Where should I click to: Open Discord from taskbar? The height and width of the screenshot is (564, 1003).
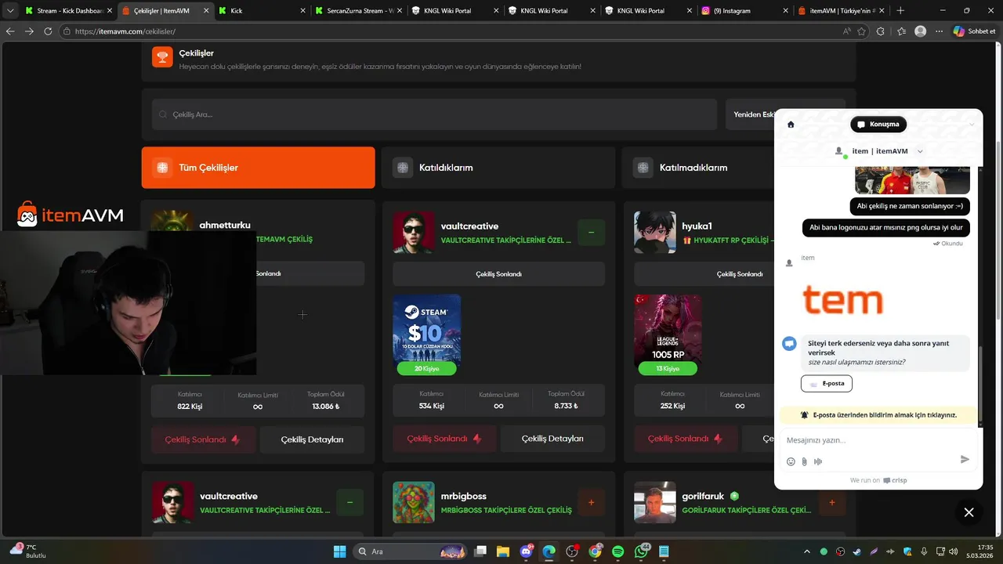[526, 551]
